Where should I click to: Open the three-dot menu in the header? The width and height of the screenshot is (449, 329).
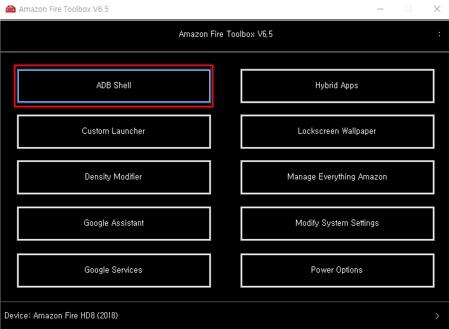coord(439,34)
